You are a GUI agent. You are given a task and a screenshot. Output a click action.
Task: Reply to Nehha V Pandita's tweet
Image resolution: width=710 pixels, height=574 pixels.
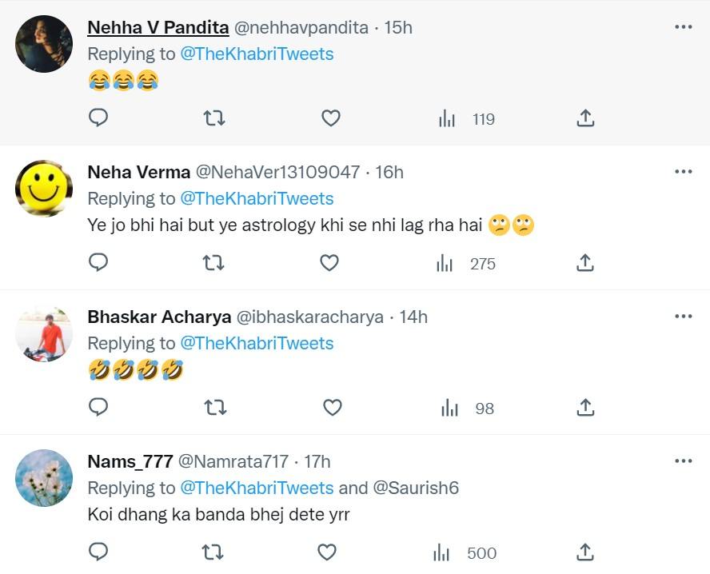click(98, 118)
